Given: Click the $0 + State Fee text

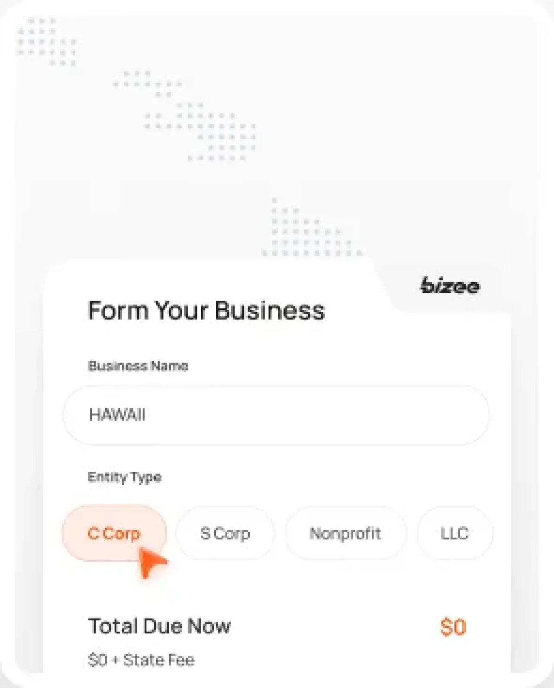Looking at the screenshot, I should (x=141, y=659).
